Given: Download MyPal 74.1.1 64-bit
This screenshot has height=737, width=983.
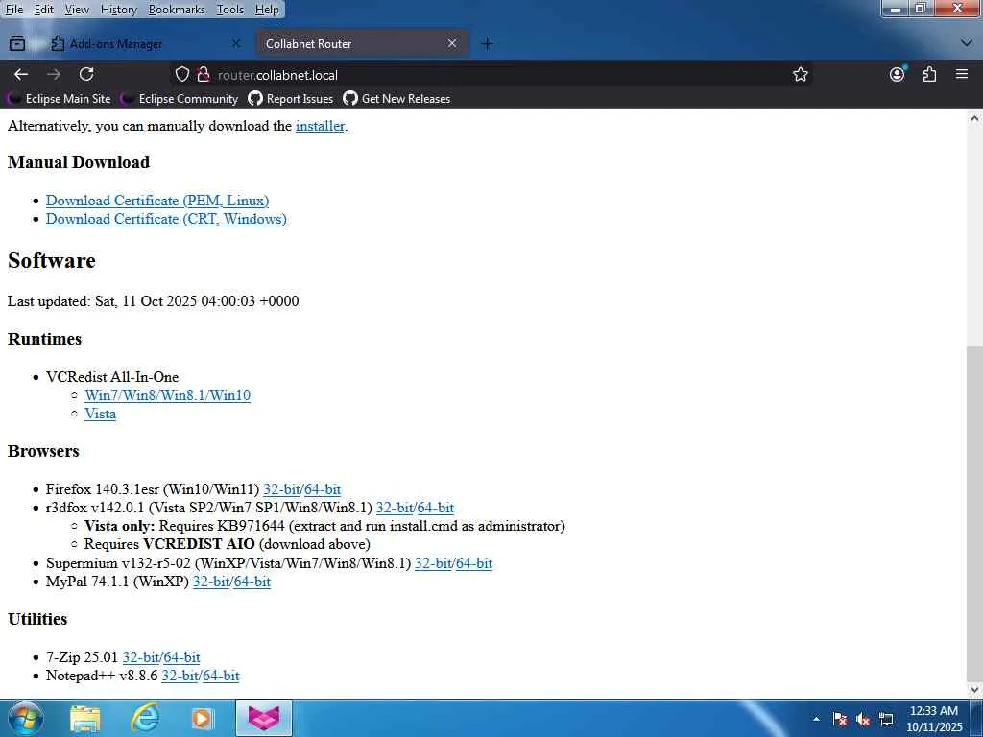Looking at the screenshot, I should point(252,582).
